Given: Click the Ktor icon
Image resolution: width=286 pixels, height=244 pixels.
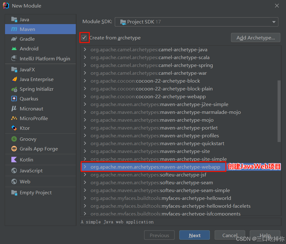Looking at the screenshot, I should click(x=14, y=128).
